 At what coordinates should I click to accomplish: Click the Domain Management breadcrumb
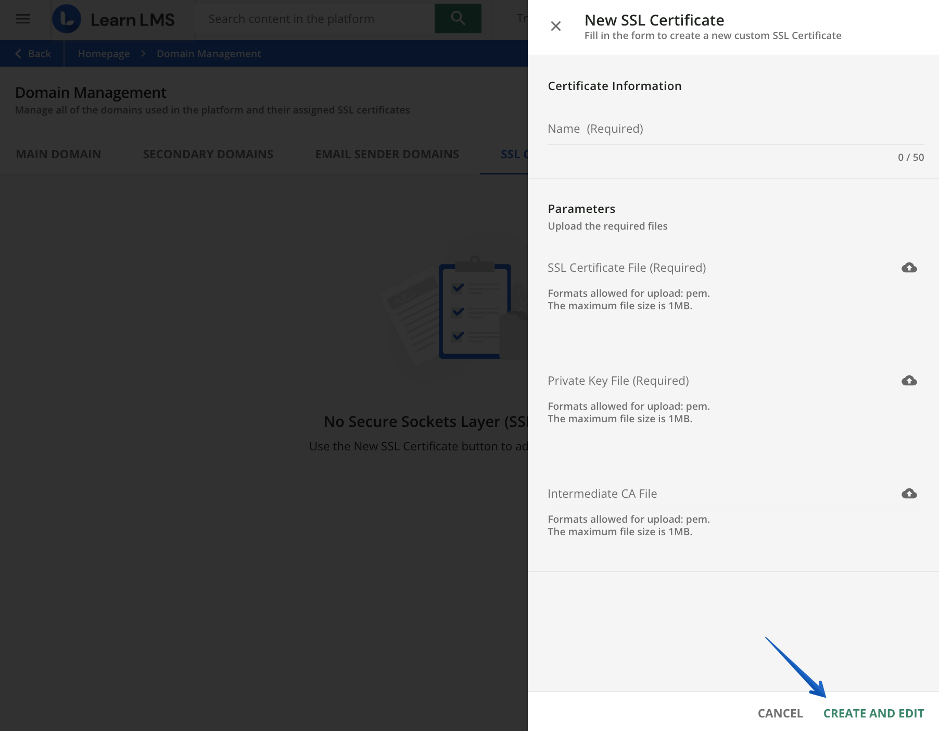pos(209,53)
